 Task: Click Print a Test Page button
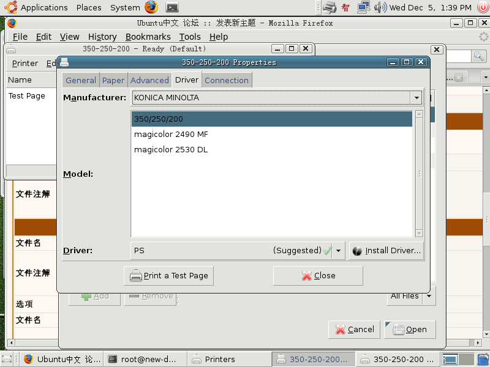click(x=169, y=276)
